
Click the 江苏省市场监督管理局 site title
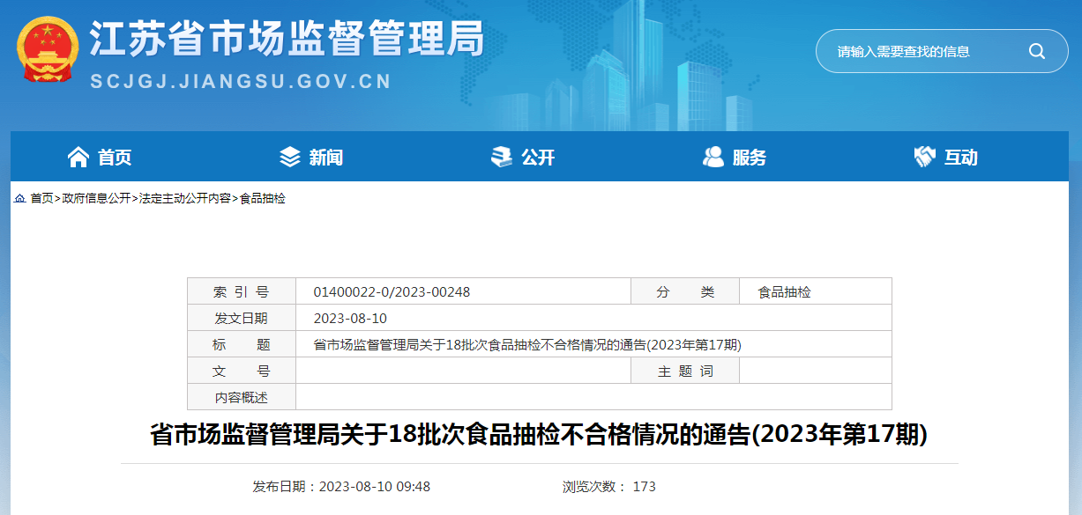coord(287,39)
